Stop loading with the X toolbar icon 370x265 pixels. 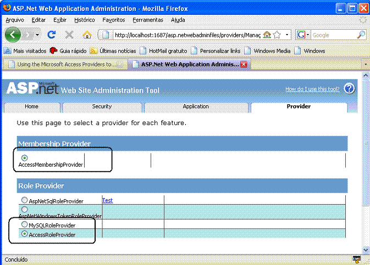[x=69, y=35]
